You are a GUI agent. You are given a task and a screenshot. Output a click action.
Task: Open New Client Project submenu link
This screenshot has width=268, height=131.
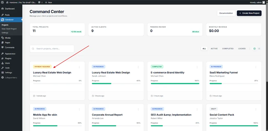coord(9,29)
